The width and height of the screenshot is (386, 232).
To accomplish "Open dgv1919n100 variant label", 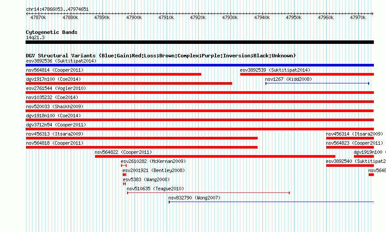I will click(368, 152).
